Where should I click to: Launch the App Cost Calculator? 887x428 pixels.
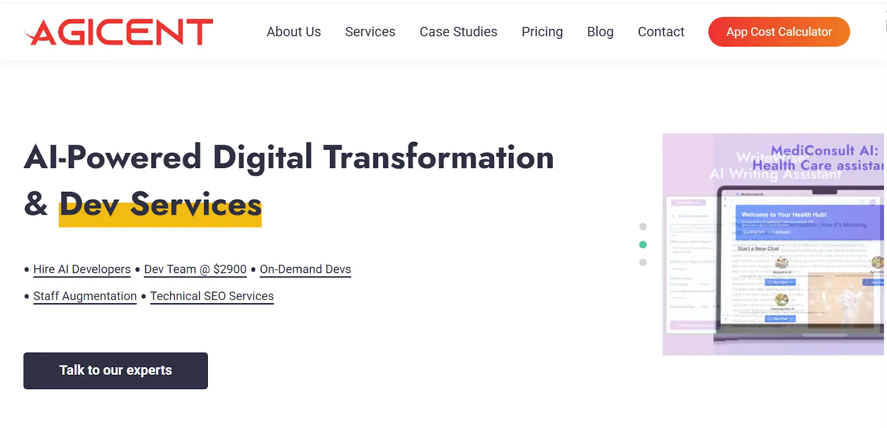[x=779, y=32]
